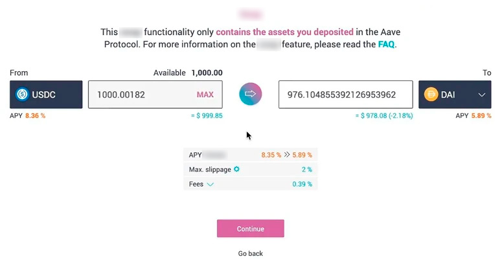Open the FAQ link
Image resolution: width=502 pixels, height=261 pixels.
[x=386, y=45]
